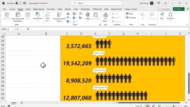Open the Charts dialog launcher
This screenshot has width=190, height=107.
pos(100,25)
